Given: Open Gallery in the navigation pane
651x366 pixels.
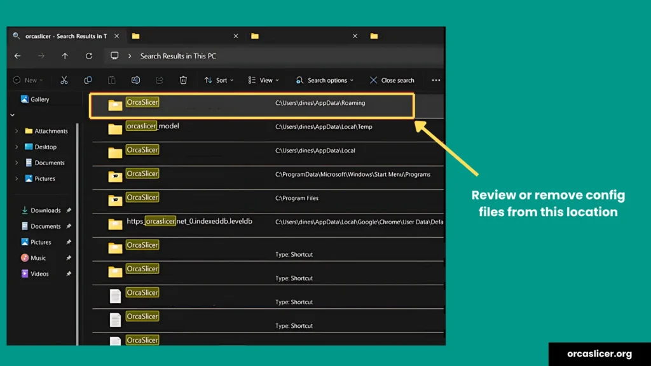Looking at the screenshot, I should 39,99.
